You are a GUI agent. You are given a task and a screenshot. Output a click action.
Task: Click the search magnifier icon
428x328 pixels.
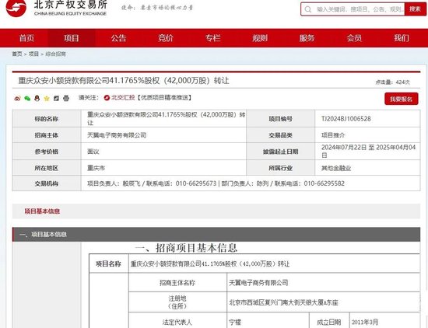click(308, 9)
